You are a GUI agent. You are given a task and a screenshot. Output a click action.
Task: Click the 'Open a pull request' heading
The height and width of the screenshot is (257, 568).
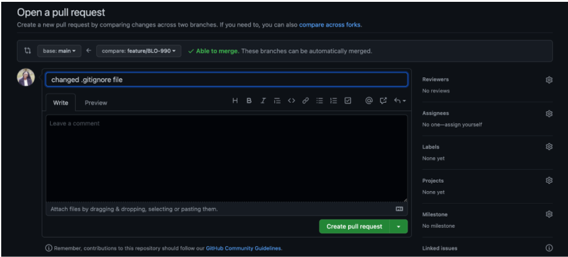tap(61, 12)
